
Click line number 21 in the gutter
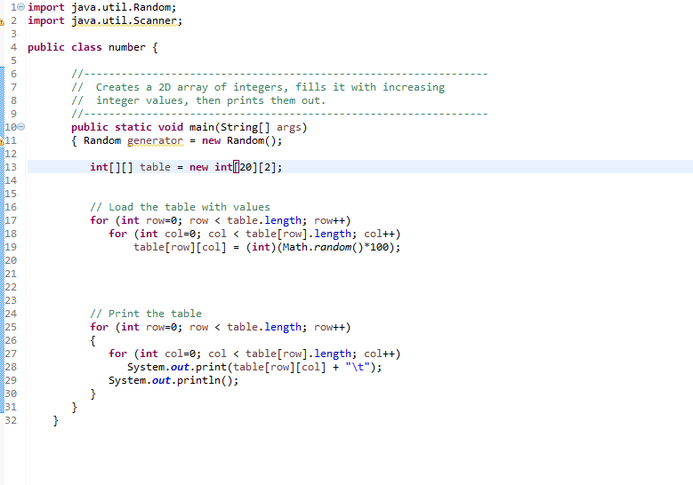(11, 274)
